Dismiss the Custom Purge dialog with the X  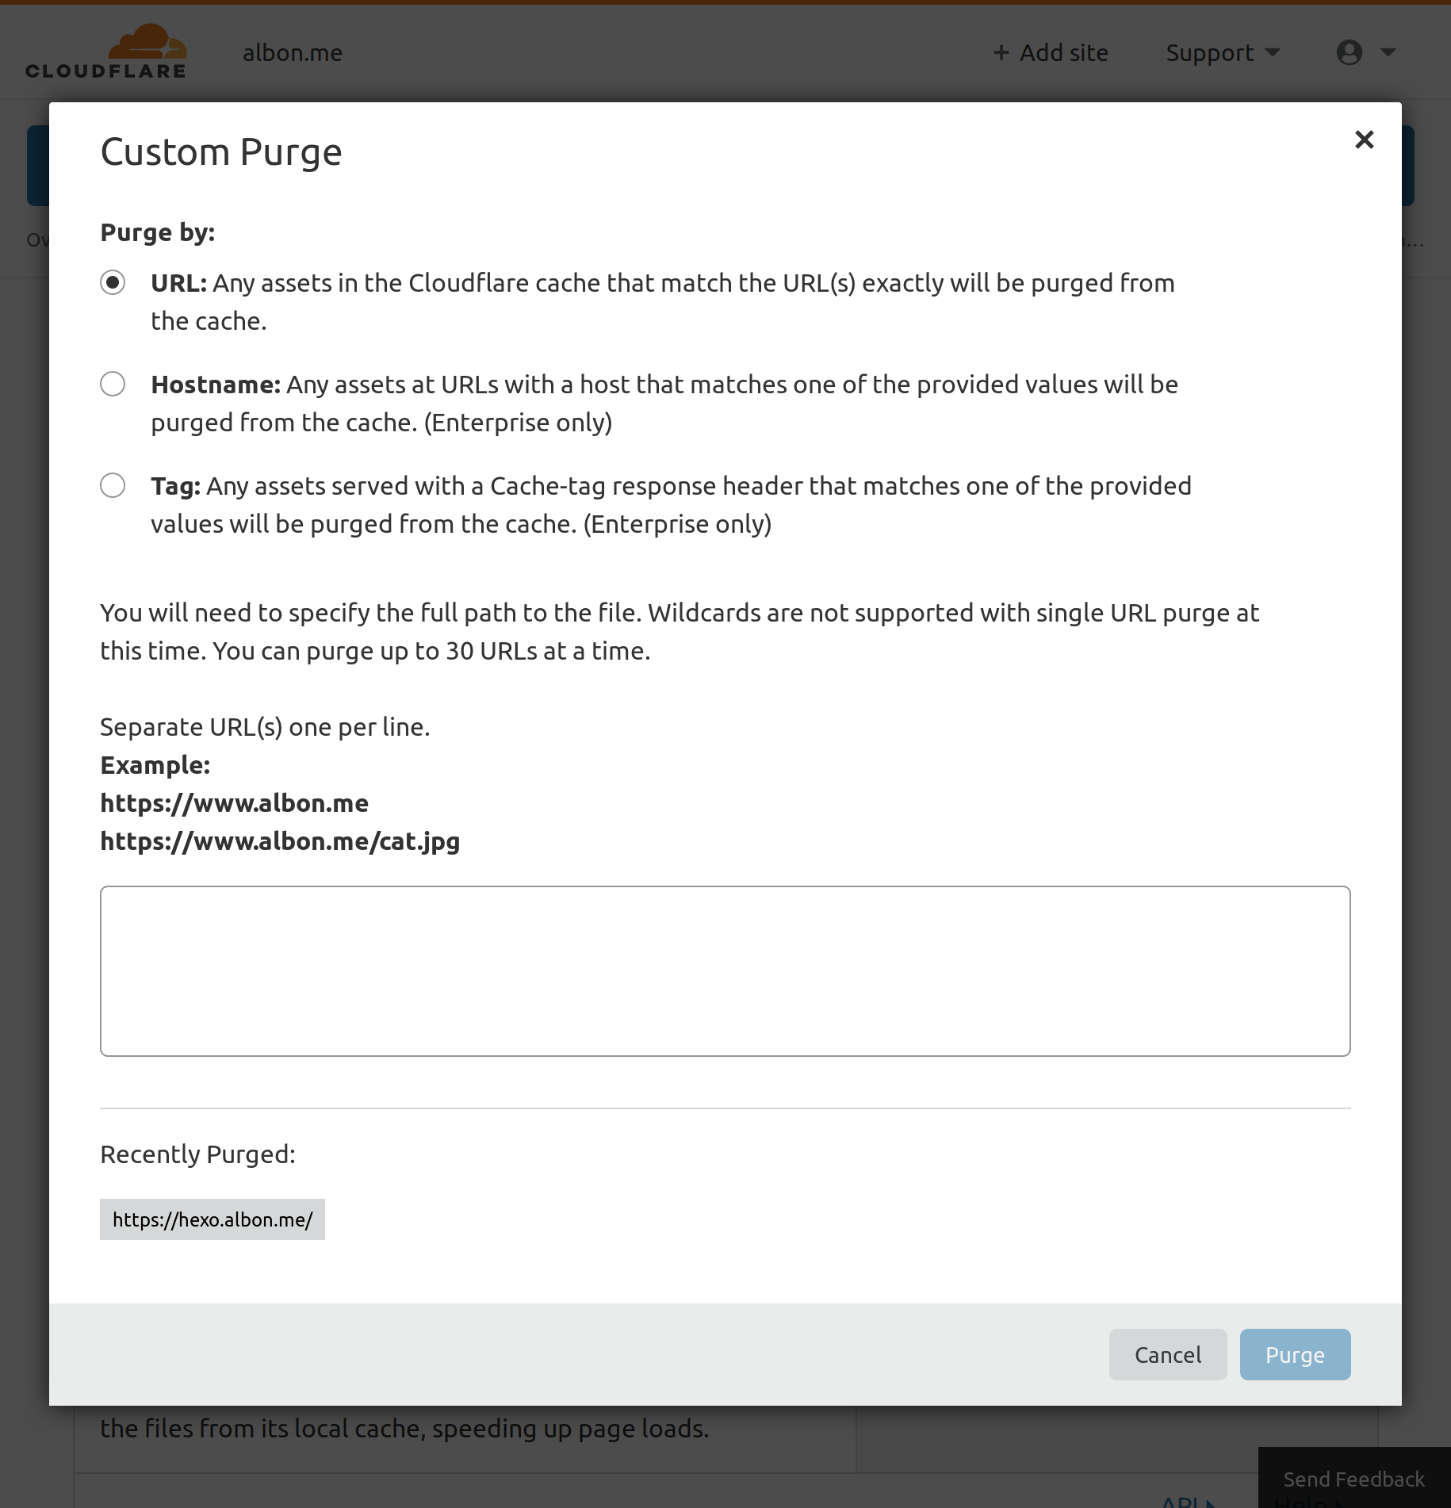point(1365,140)
